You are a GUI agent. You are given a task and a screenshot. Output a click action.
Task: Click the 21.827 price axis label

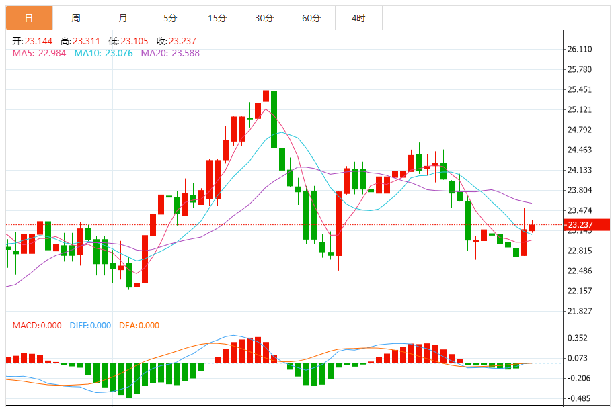pos(580,311)
